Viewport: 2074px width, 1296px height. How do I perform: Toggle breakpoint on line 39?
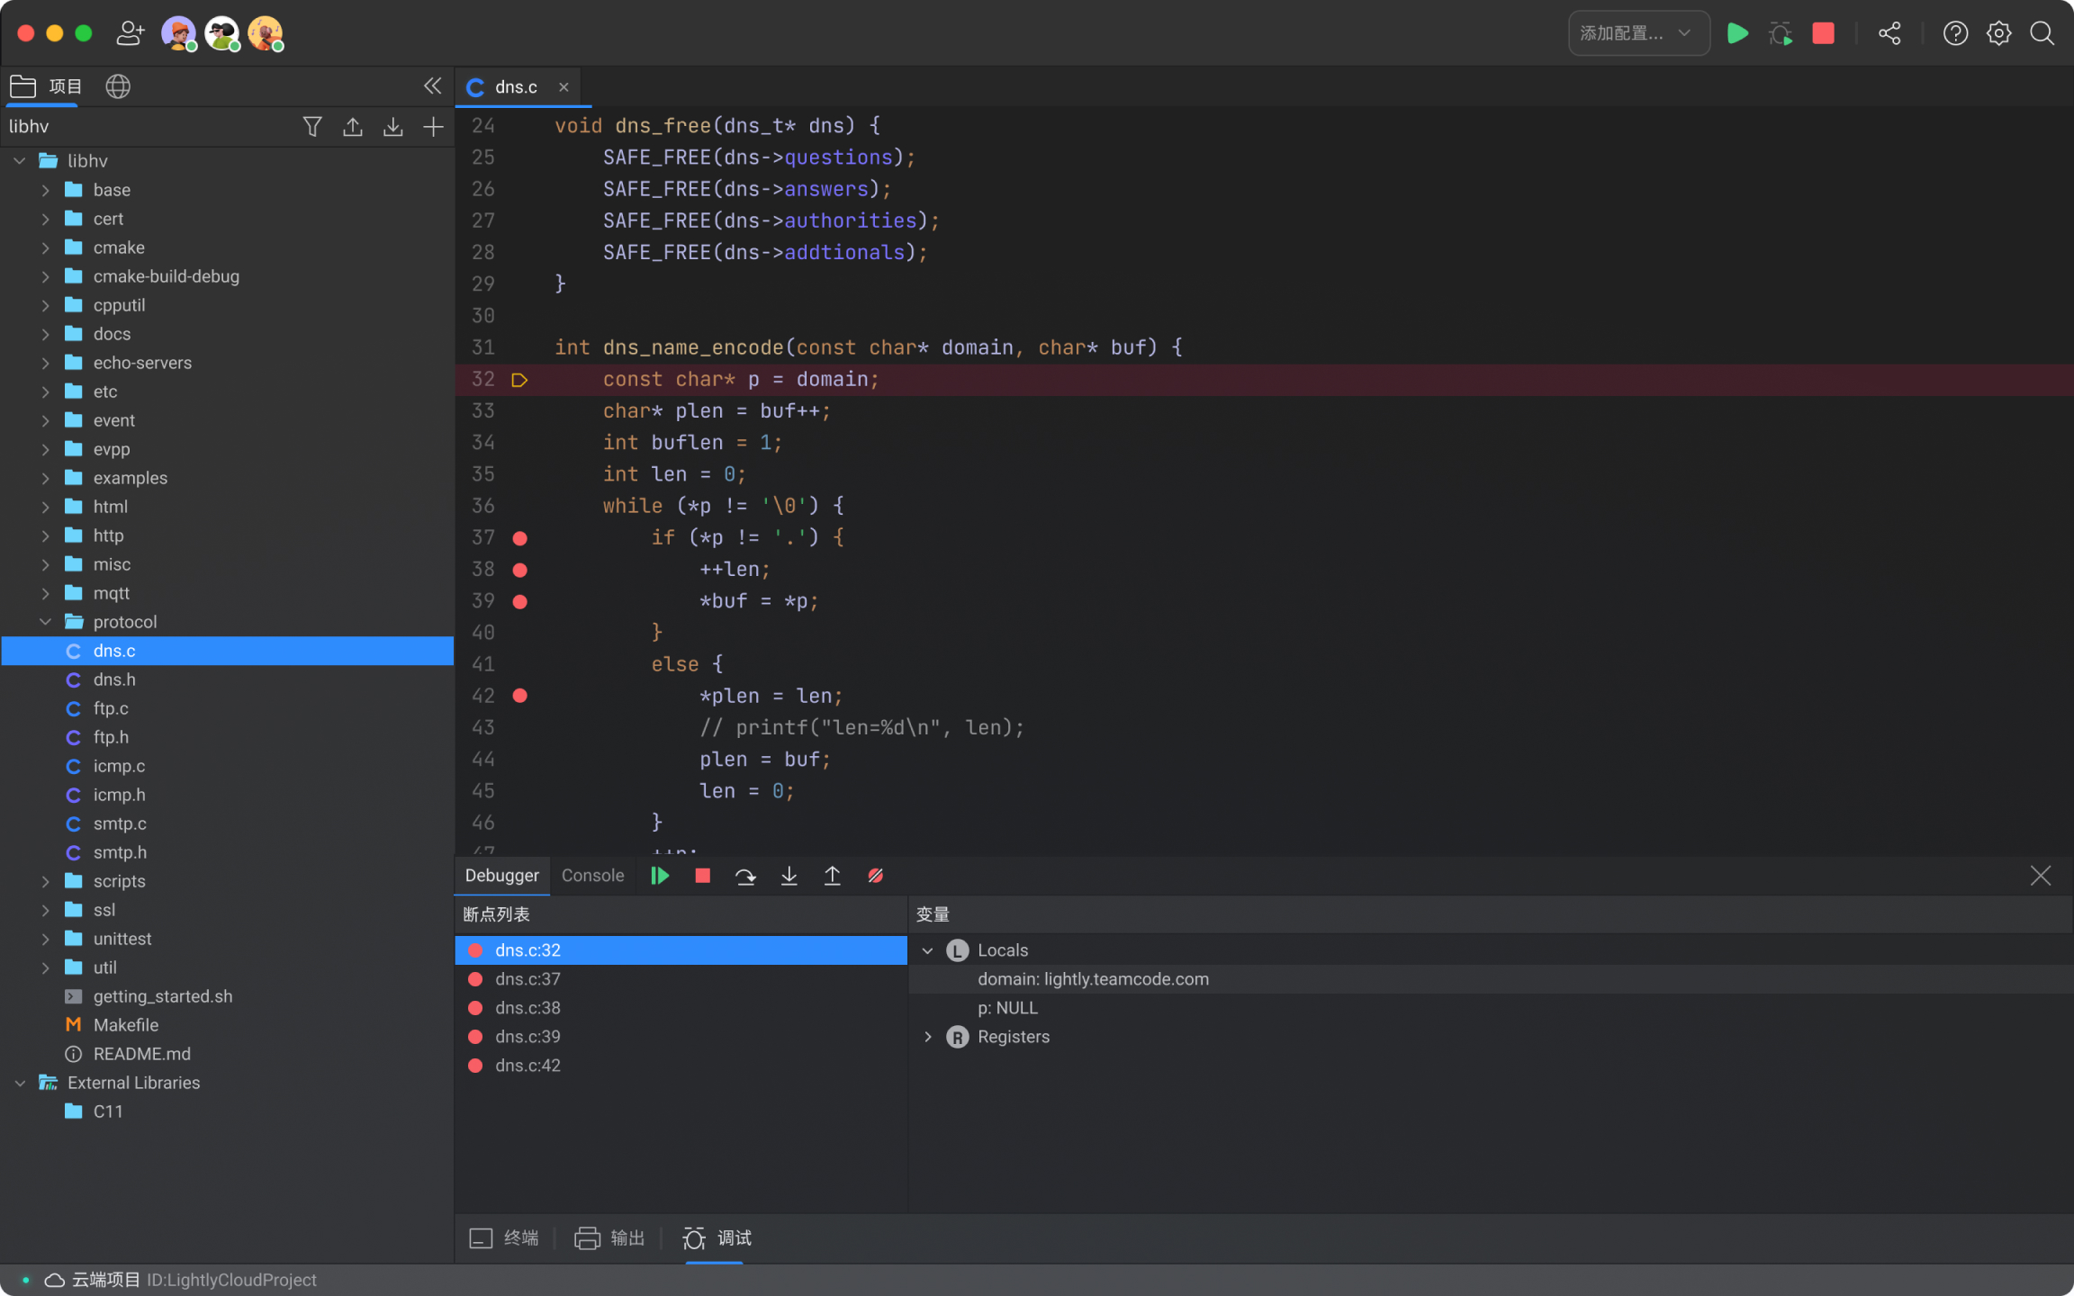[519, 601]
